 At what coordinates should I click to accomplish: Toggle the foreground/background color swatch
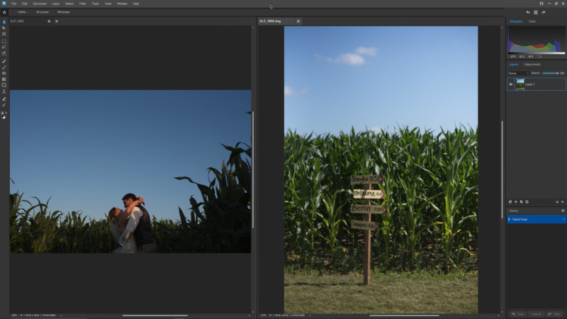[x=4, y=114]
